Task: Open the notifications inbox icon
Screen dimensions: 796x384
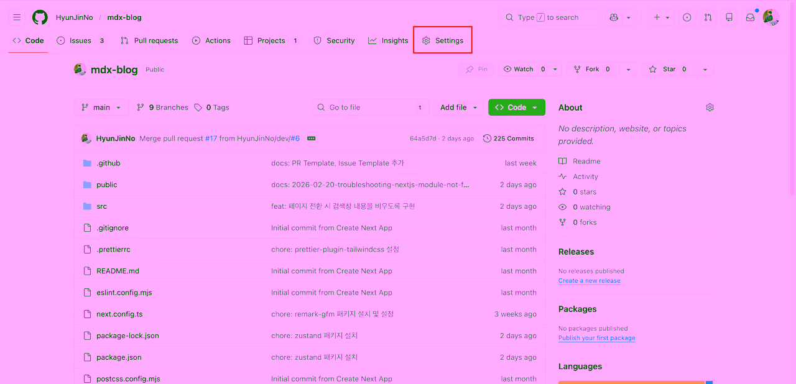Action: point(749,17)
